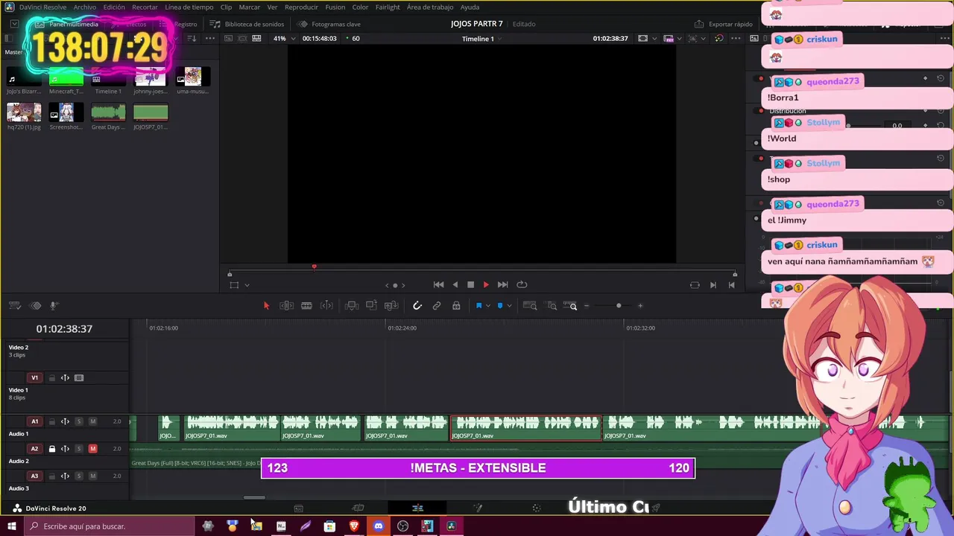
Task: Solo the Audio 3 track
Action: [x=78, y=476]
